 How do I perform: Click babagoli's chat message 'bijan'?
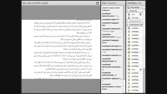pos(110,24)
